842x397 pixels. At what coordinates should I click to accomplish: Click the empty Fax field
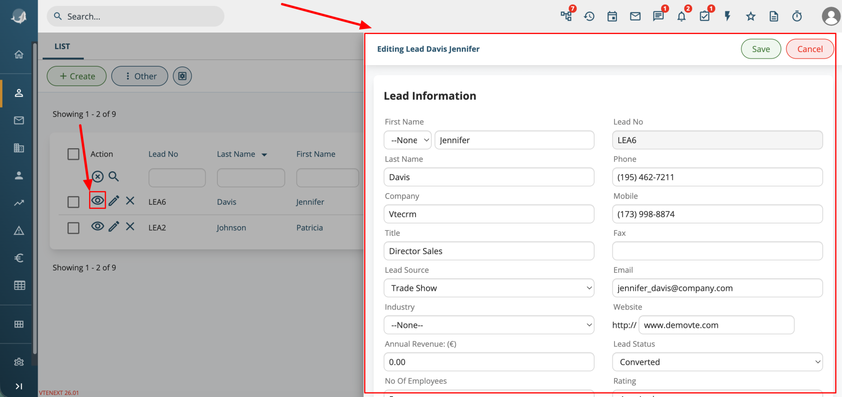coord(717,251)
